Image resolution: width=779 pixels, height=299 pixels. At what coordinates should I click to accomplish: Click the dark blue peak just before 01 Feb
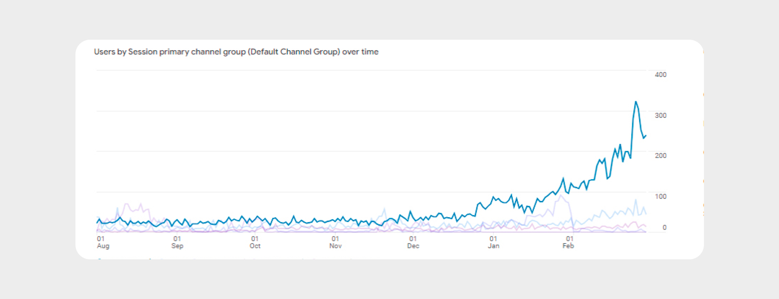(x=563, y=178)
